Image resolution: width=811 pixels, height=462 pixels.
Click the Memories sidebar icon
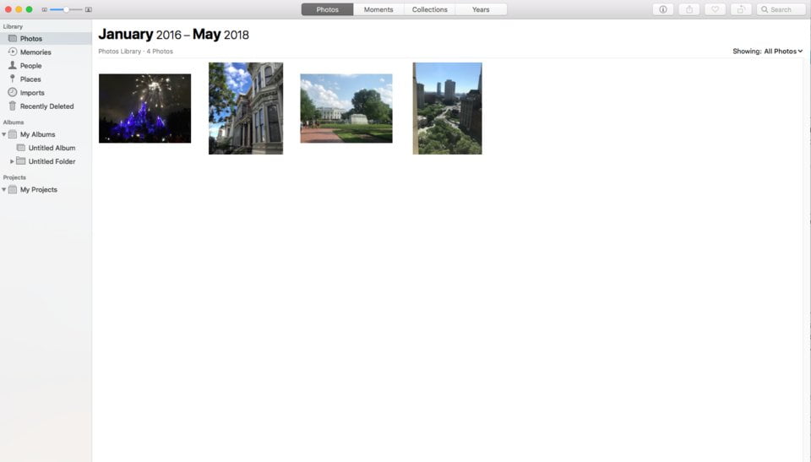click(x=13, y=52)
